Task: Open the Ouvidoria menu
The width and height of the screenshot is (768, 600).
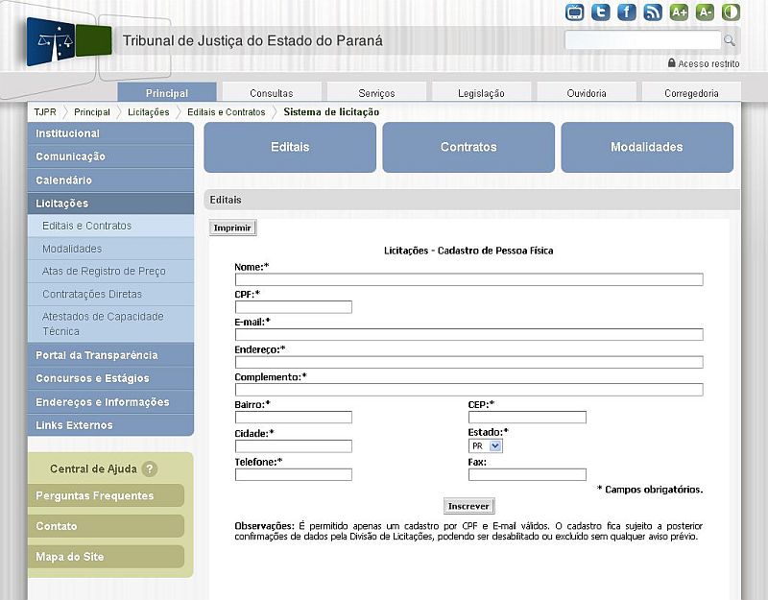Action: coord(587,92)
